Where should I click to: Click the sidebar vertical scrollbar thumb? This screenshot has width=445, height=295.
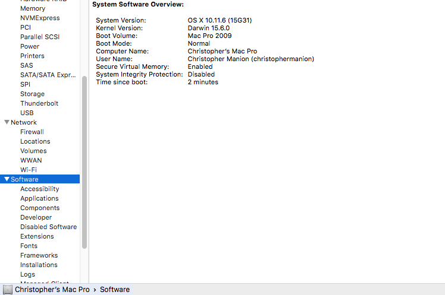[x=84, y=162]
